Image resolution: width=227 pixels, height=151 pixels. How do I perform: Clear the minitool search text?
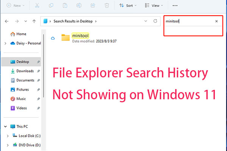click(216, 21)
